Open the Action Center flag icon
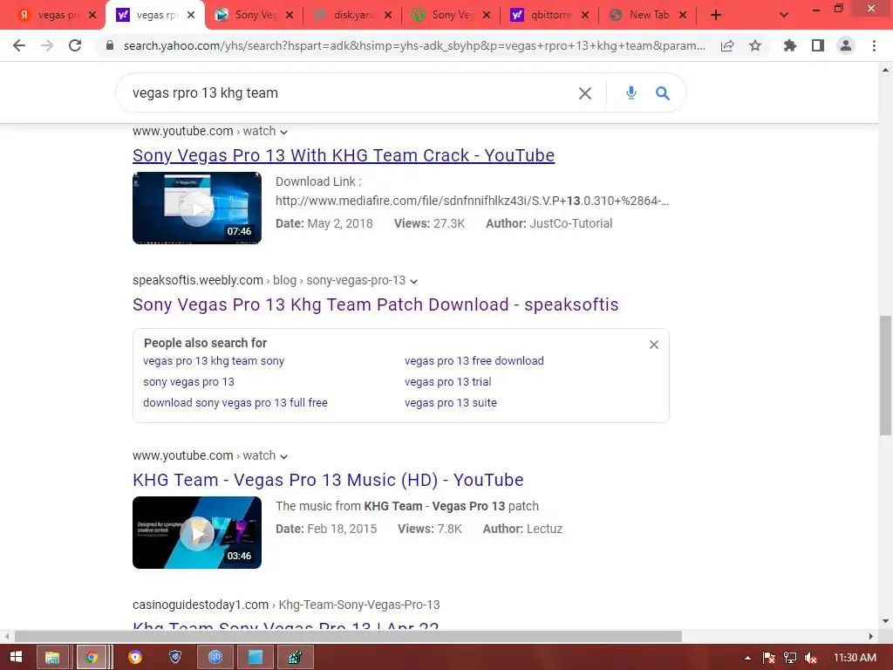 [x=769, y=658]
